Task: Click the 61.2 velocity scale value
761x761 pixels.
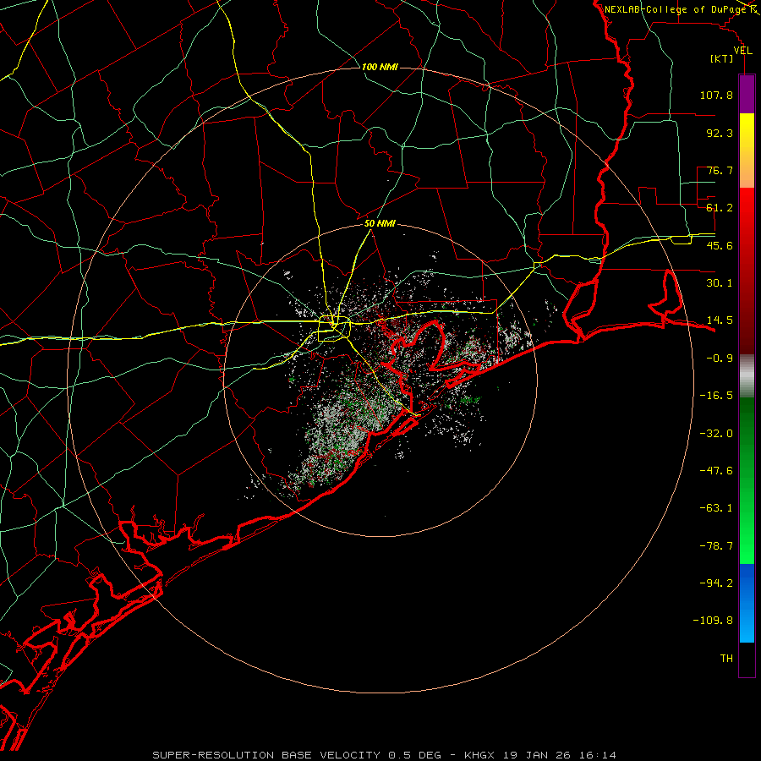Action: coord(720,208)
